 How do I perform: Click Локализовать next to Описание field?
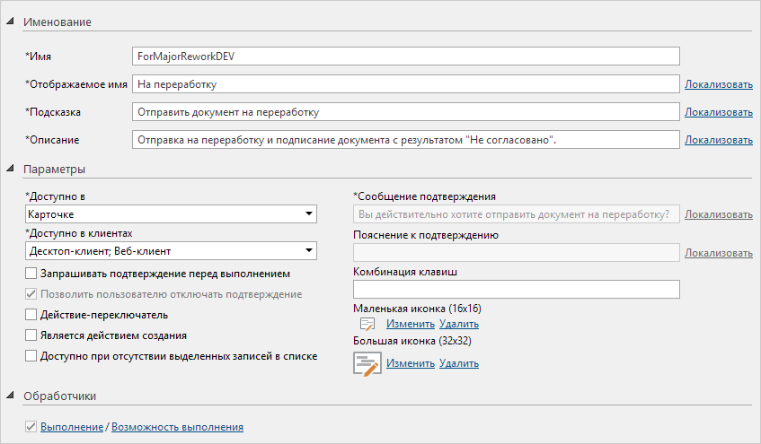[718, 140]
